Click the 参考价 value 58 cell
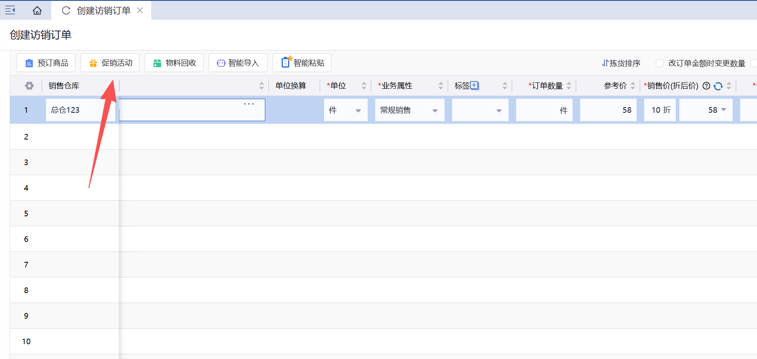This screenshot has width=757, height=359. coord(608,110)
